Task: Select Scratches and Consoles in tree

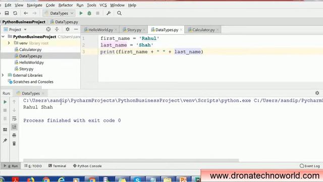Action: pyautogui.click(x=33, y=82)
